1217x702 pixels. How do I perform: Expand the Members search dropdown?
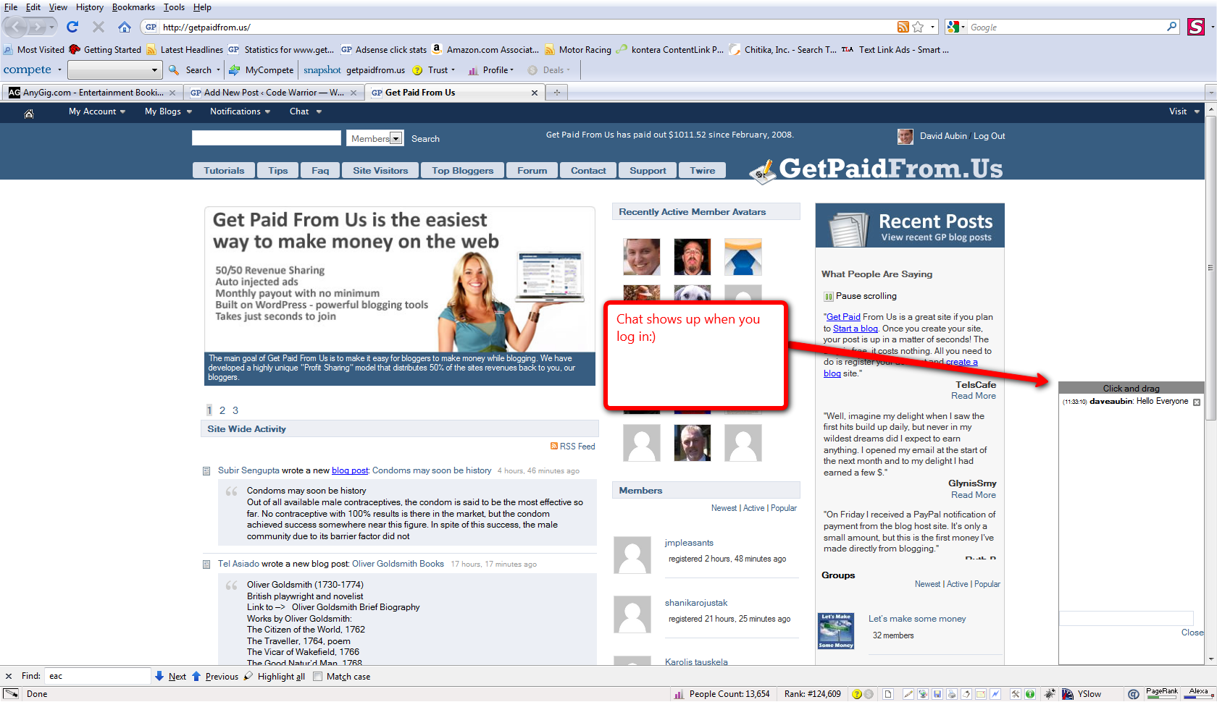(x=396, y=139)
